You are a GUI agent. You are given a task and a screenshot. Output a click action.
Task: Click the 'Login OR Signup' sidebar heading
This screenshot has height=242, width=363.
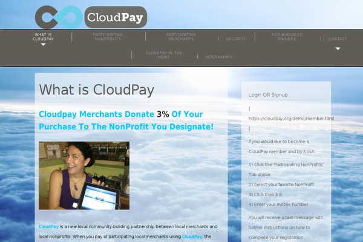pos(268,95)
